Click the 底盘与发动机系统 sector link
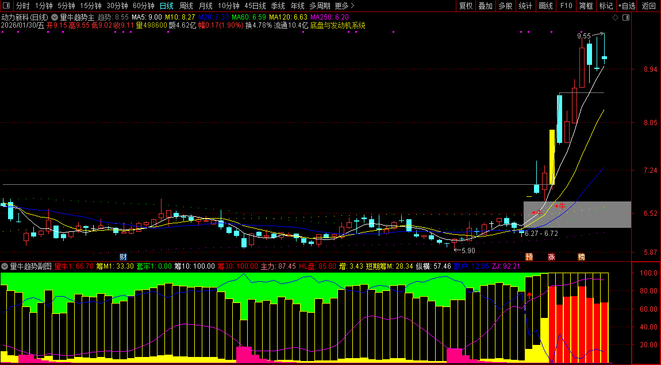Screen dimensions: 661x365 coord(337,25)
